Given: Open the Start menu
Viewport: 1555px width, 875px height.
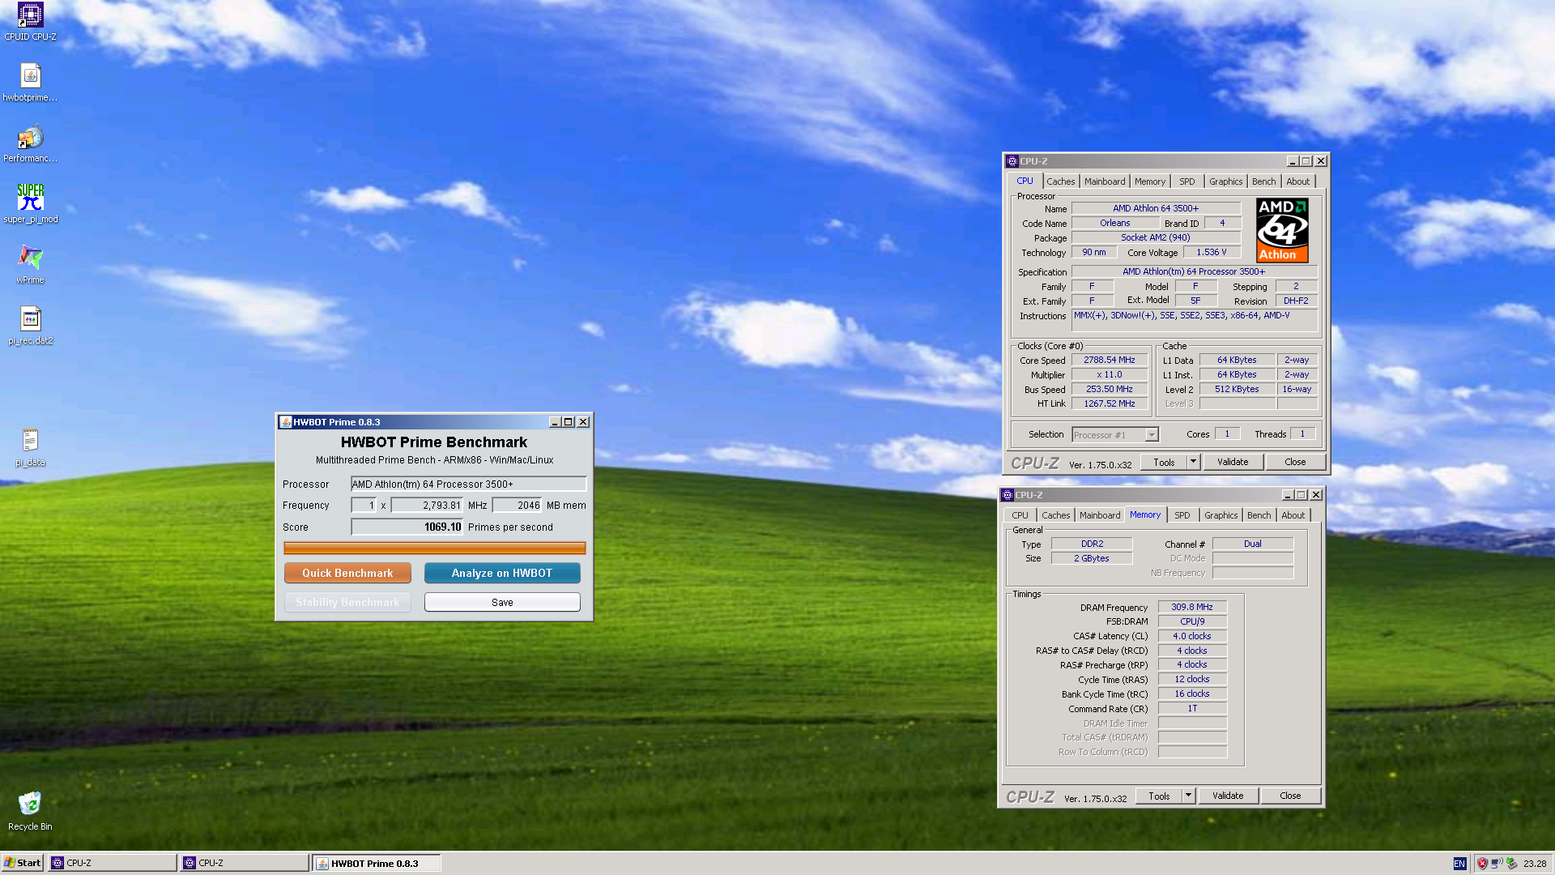Looking at the screenshot, I should (x=23, y=863).
